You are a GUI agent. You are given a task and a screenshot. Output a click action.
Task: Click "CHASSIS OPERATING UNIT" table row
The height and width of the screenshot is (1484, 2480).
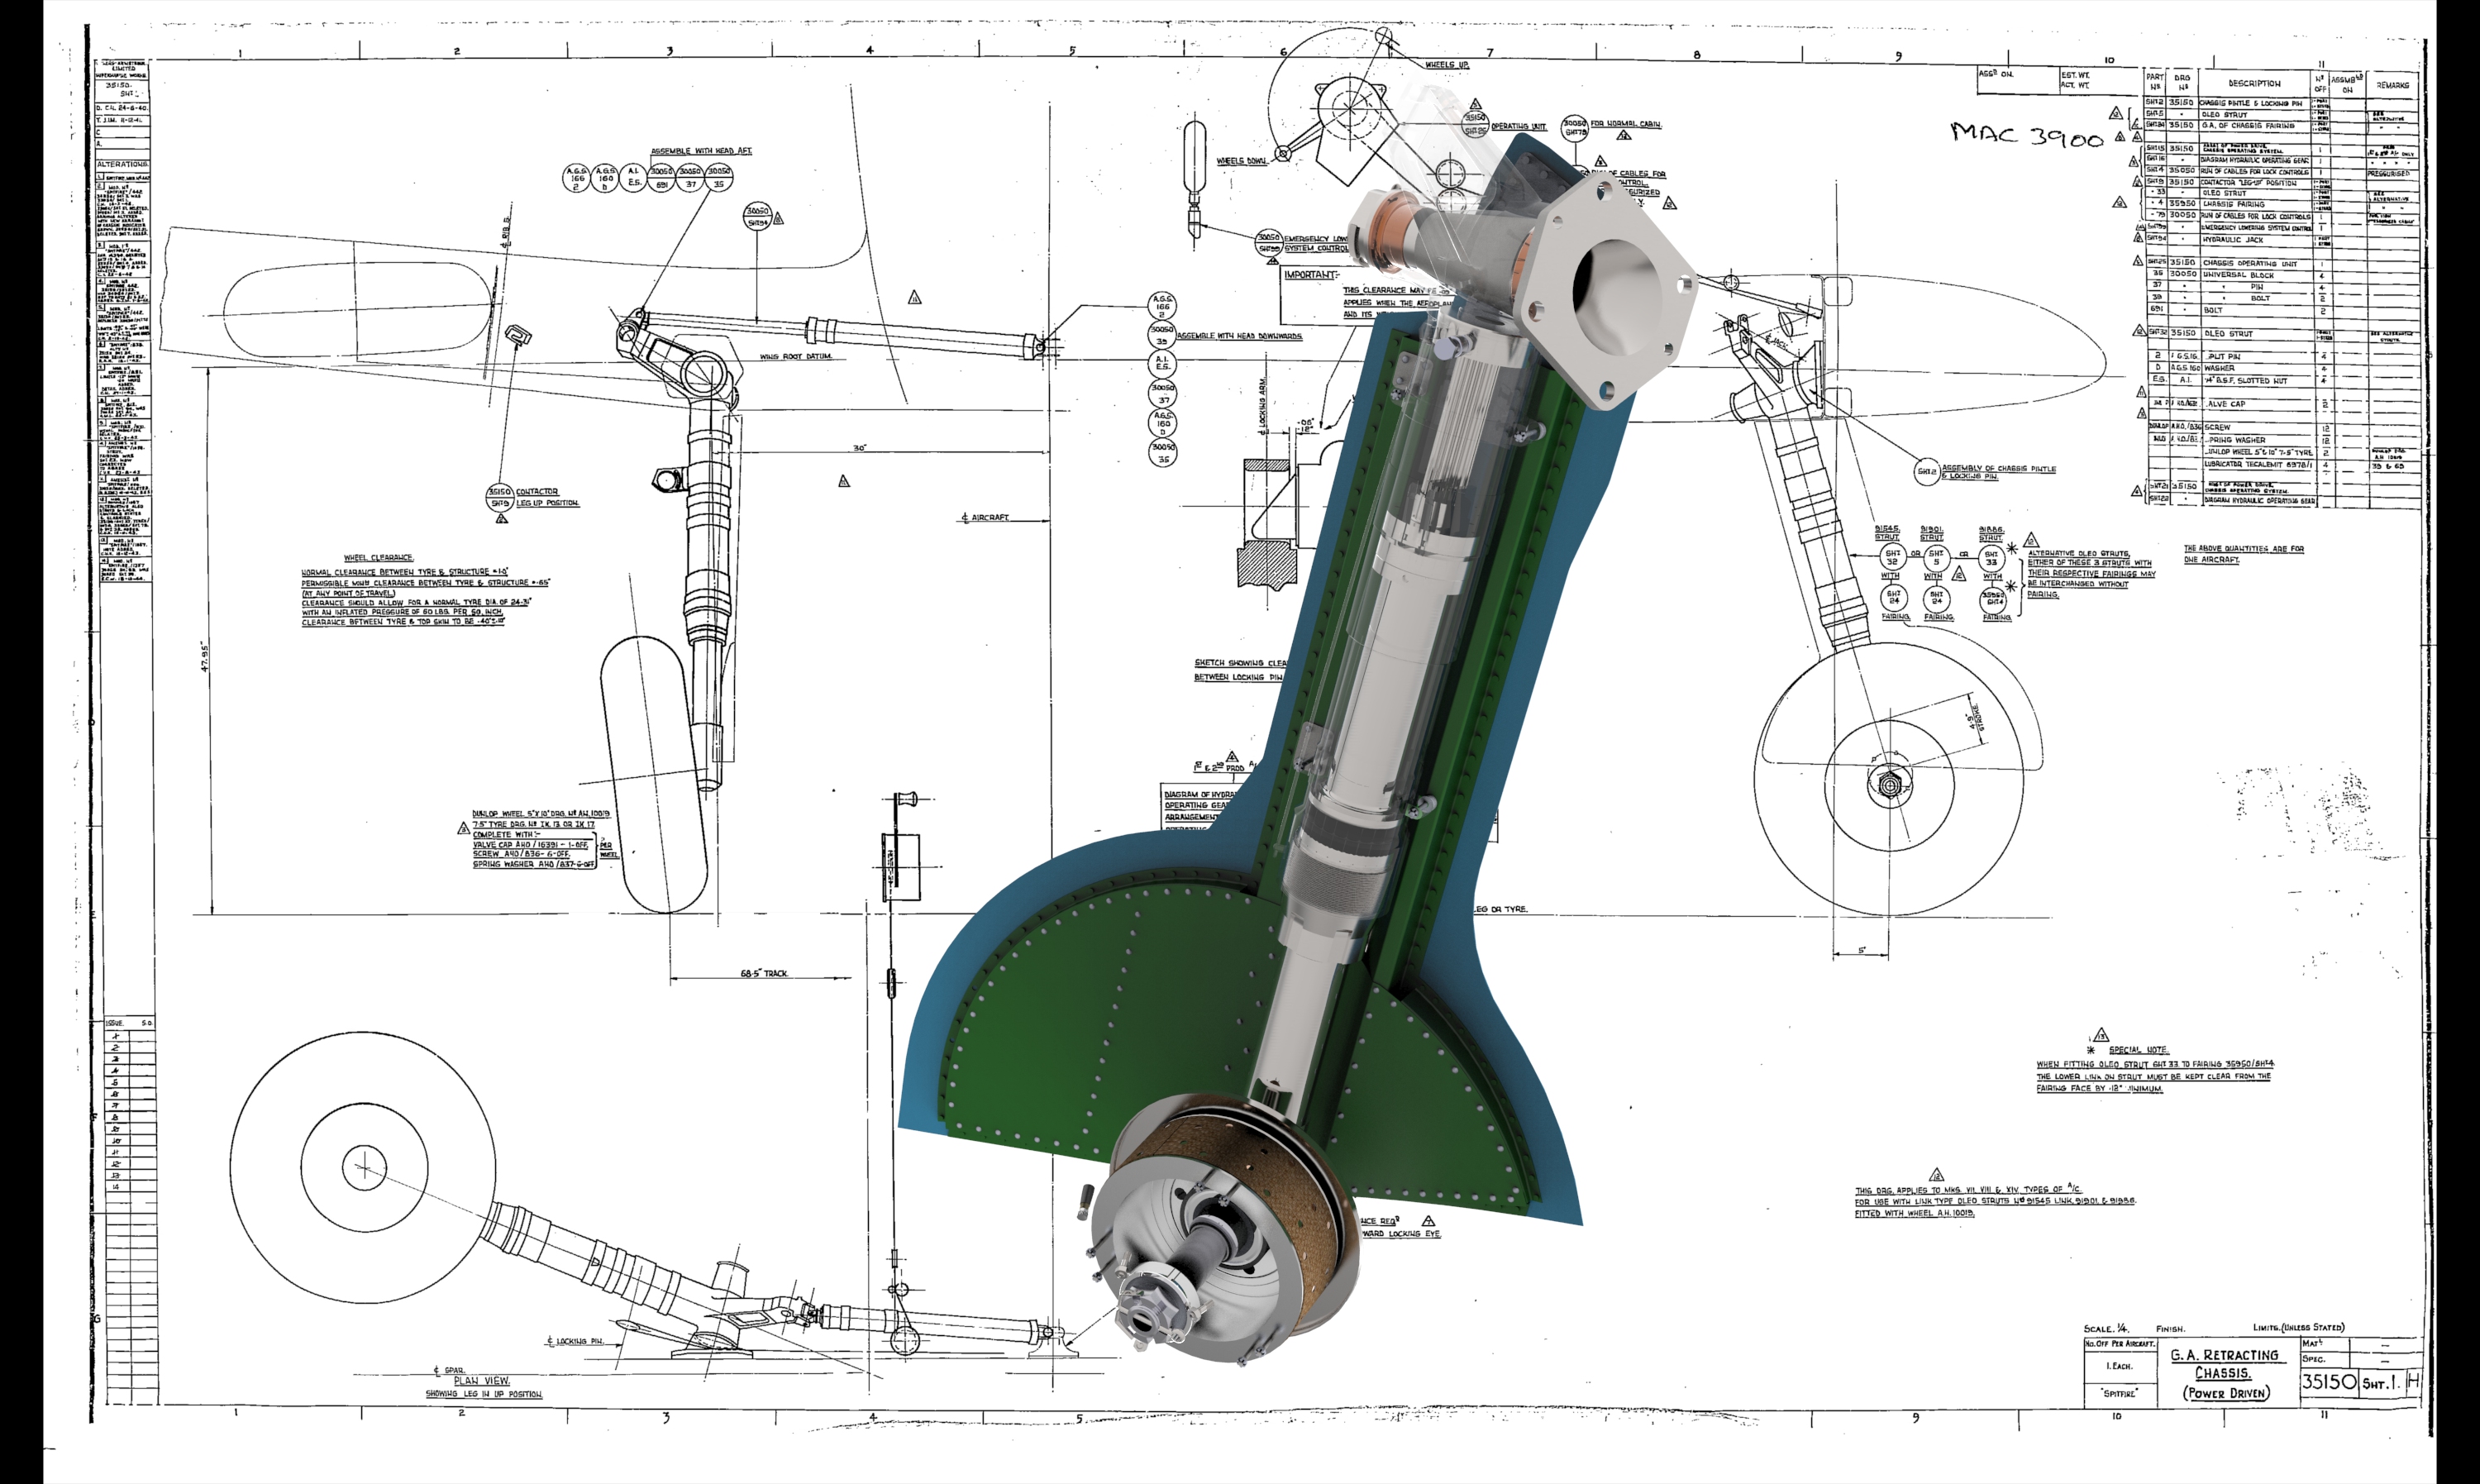[2283, 263]
